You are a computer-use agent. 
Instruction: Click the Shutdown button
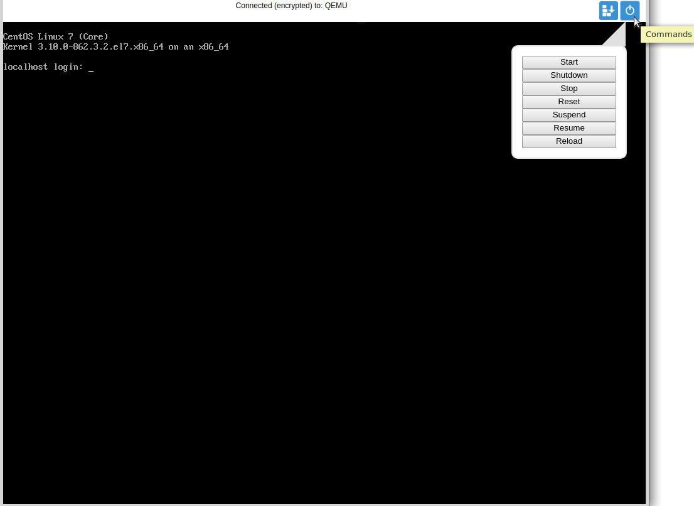(569, 75)
